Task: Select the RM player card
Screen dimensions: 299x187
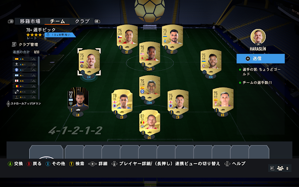Action: pyautogui.click(x=211, y=62)
